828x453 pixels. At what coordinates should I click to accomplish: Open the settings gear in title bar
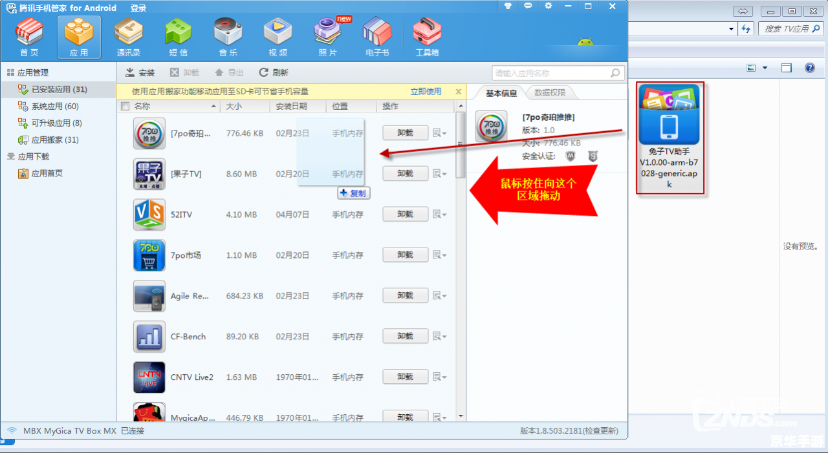(x=549, y=6)
